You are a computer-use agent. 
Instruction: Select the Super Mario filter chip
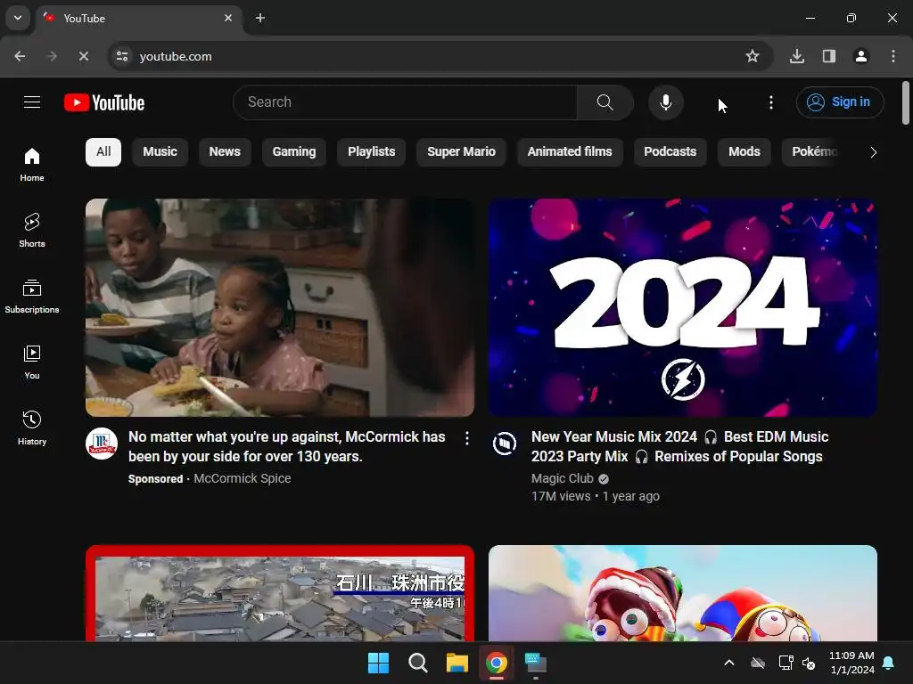point(461,151)
